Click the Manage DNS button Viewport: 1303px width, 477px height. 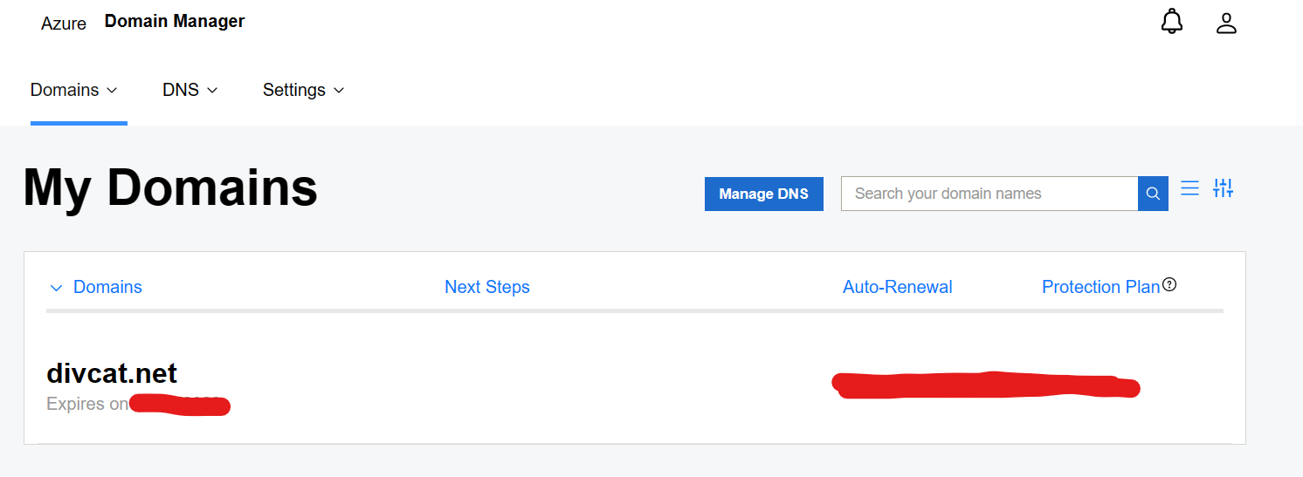pyautogui.click(x=763, y=194)
